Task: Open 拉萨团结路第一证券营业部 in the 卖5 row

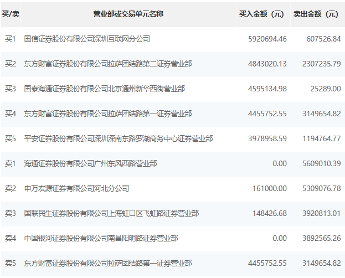Action: 108,263
